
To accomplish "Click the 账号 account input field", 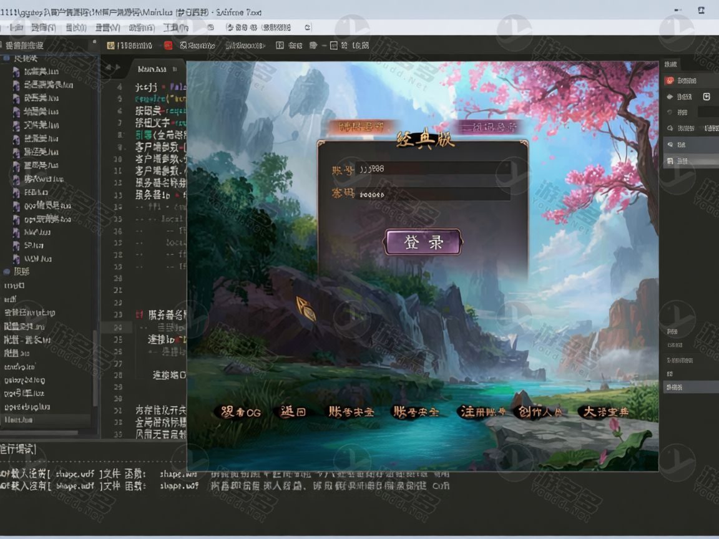I will pos(433,168).
